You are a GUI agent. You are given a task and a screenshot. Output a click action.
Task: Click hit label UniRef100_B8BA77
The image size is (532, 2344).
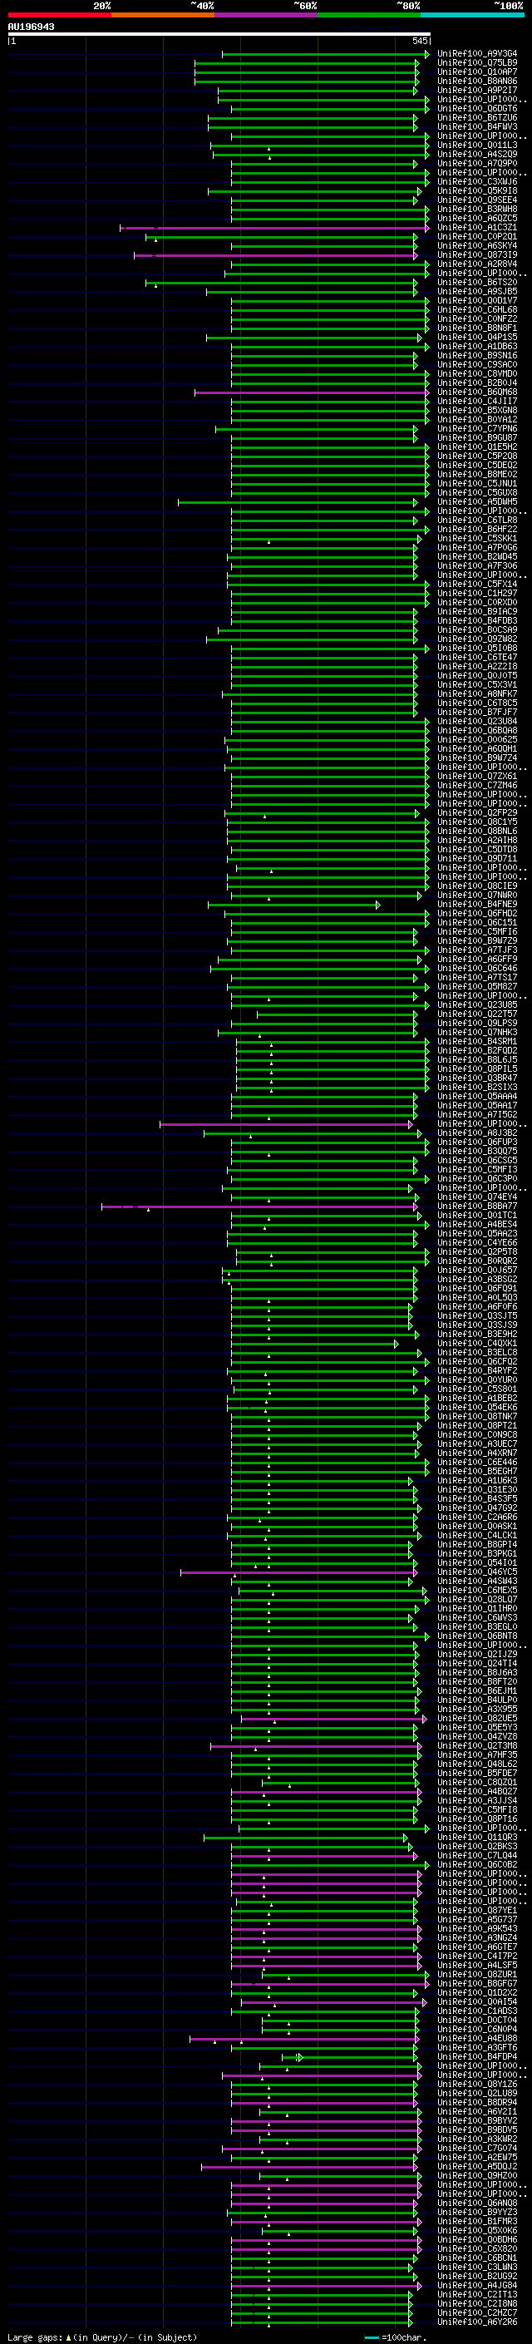coord(477,1207)
